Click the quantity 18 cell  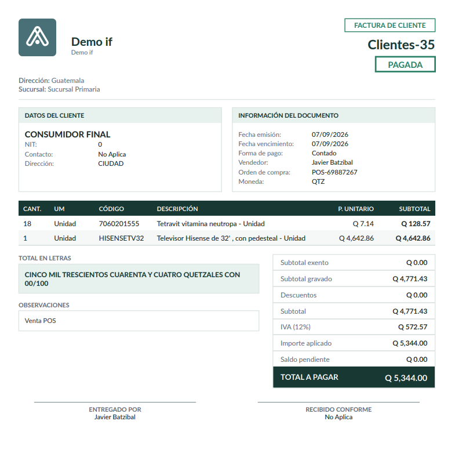click(x=27, y=224)
